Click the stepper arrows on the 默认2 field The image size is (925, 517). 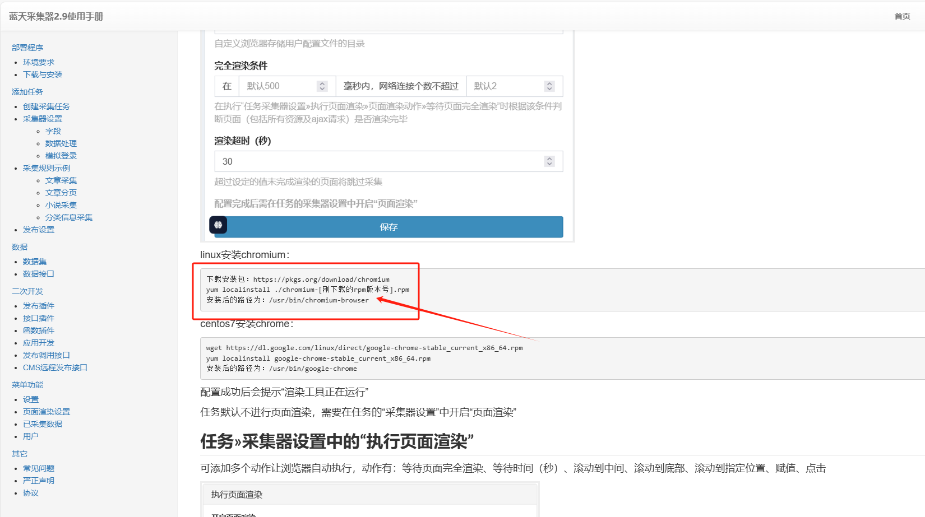point(549,86)
